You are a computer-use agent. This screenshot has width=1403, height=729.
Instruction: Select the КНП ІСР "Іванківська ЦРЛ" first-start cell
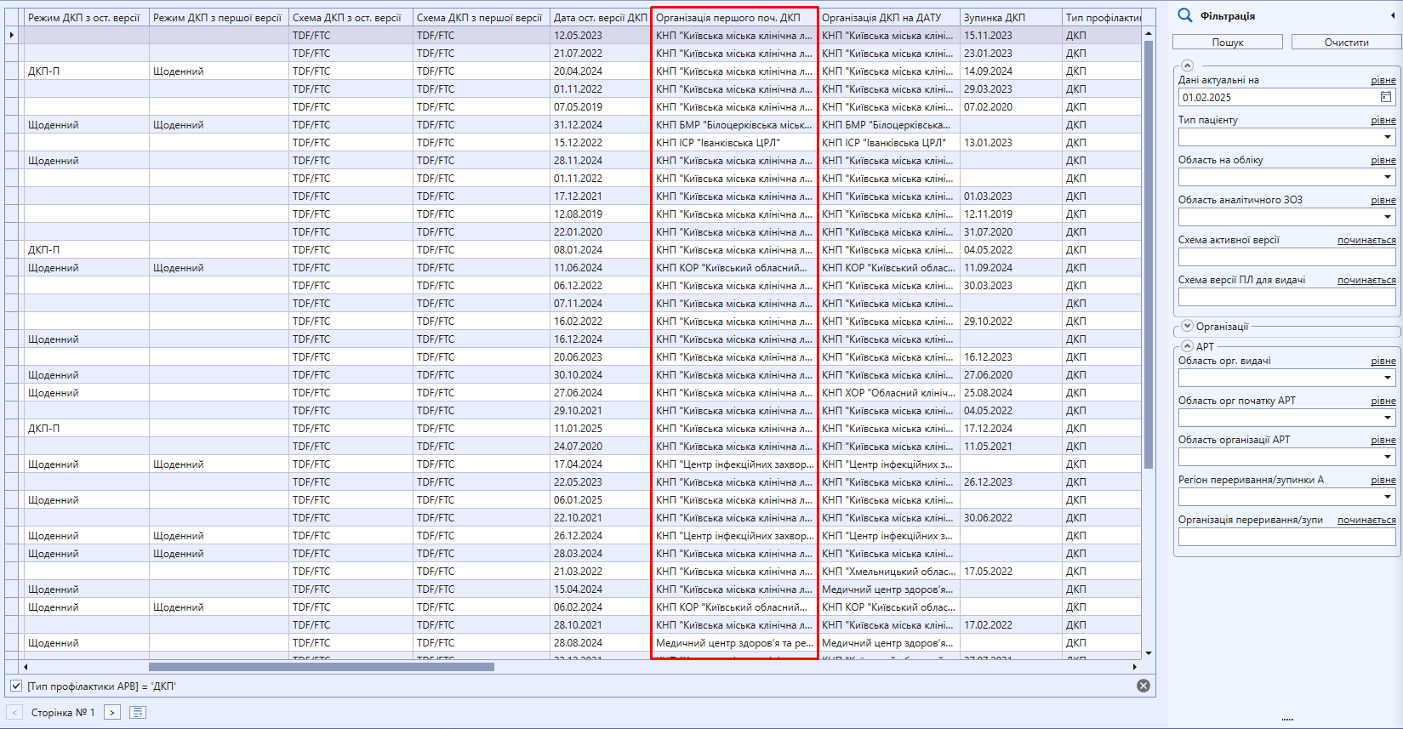[x=734, y=143]
